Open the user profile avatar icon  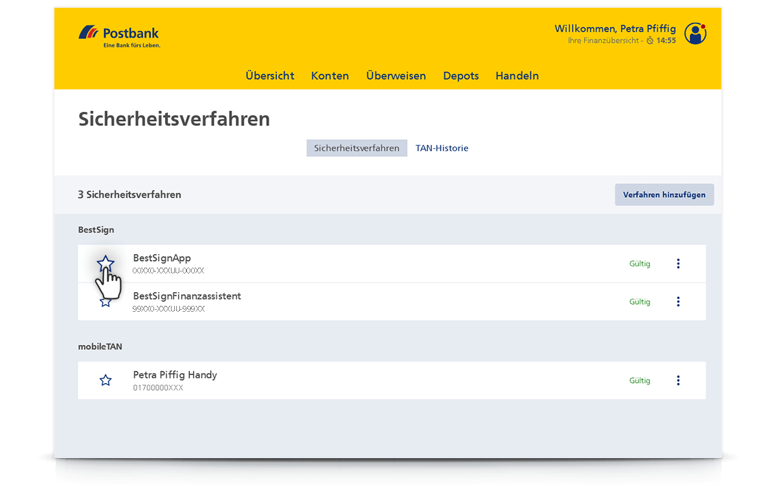(x=695, y=34)
